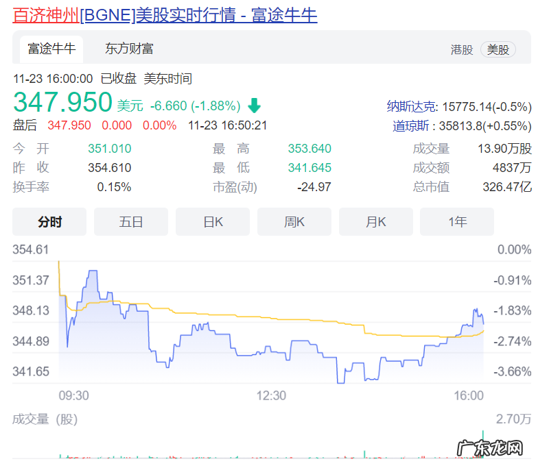Select the 美股 US stocks market toggle
Viewport: 549px width, 468px height.
pos(498,49)
